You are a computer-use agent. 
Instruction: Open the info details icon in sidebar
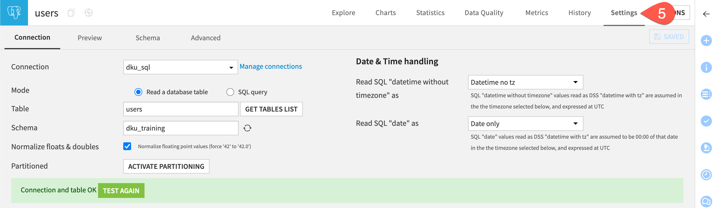tap(706, 67)
